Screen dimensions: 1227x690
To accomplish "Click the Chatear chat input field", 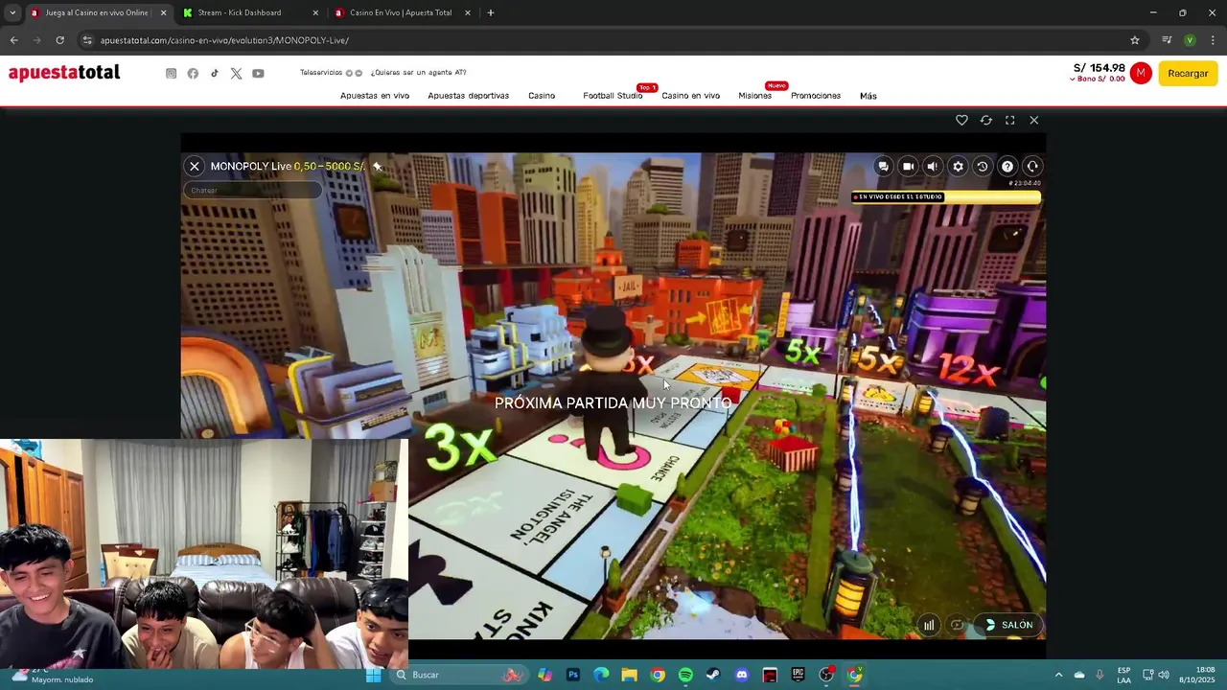I will (252, 190).
